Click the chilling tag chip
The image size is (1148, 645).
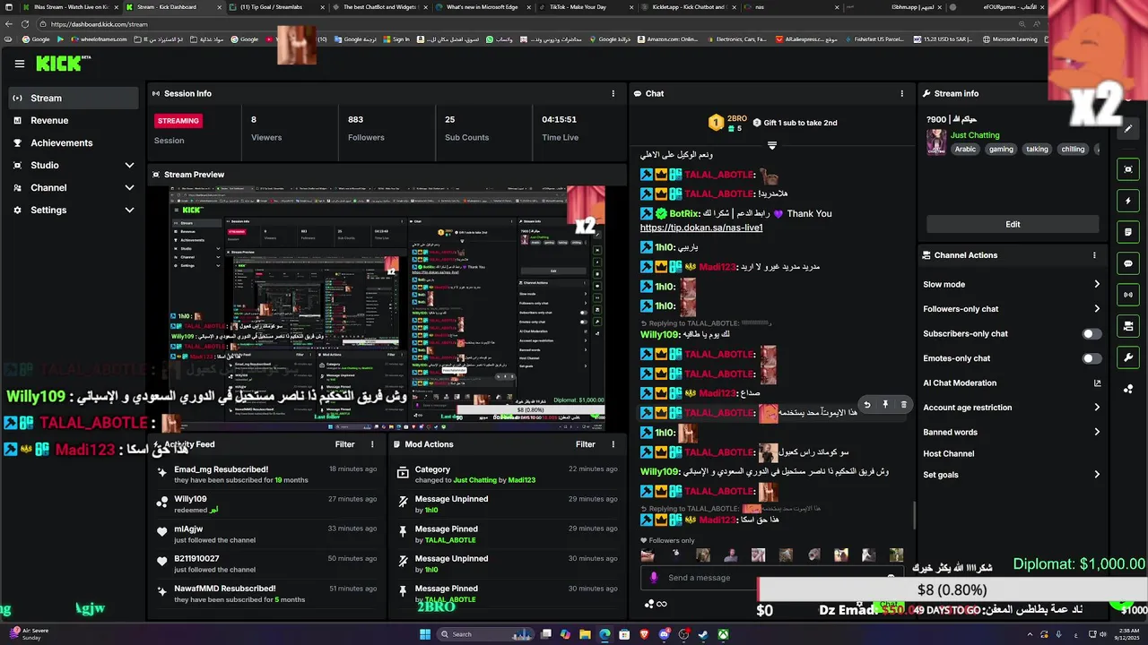click(1073, 150)
